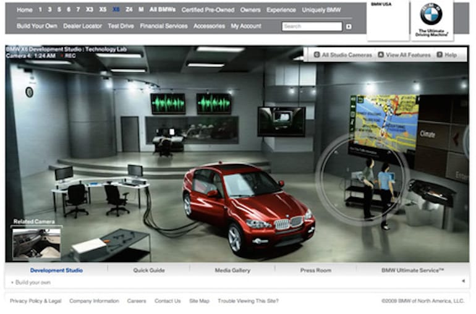Image resolution: width=476 pixels, height=314 pixels.
Task: Open Uniquely BMW menu
Action: 321,10
